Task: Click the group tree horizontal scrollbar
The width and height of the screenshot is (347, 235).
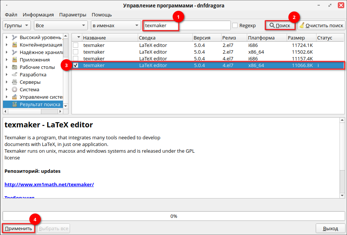Action: tap(33, 111)
